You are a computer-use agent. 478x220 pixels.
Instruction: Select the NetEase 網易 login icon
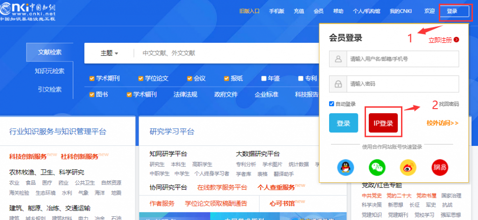(x=440, y=167)
